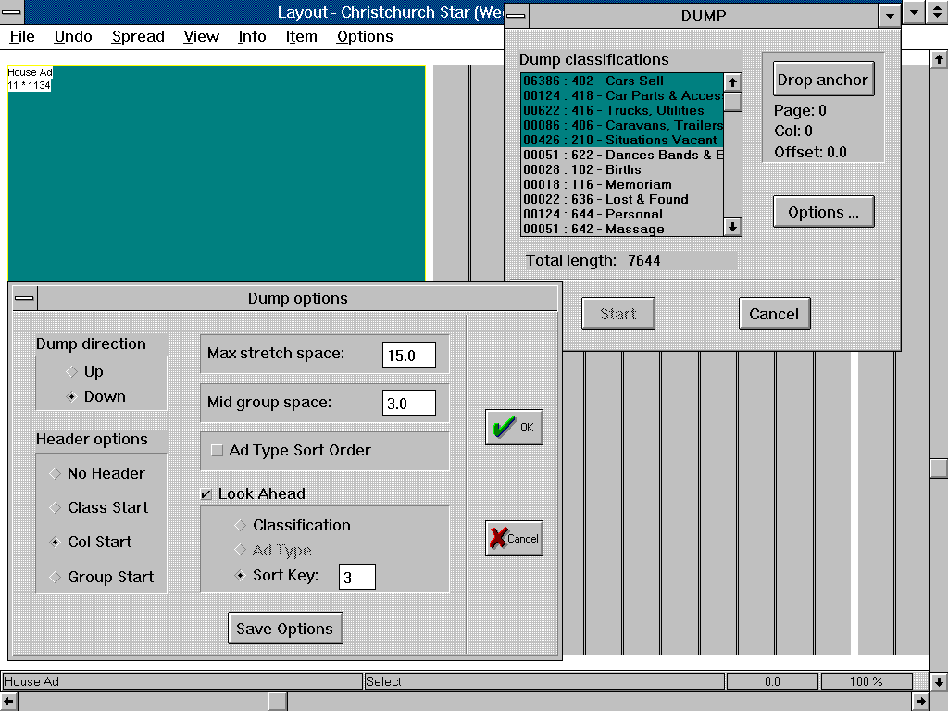Choose the Col Start header option
Screen dimensions: 948x711
(x=90, y=542)
